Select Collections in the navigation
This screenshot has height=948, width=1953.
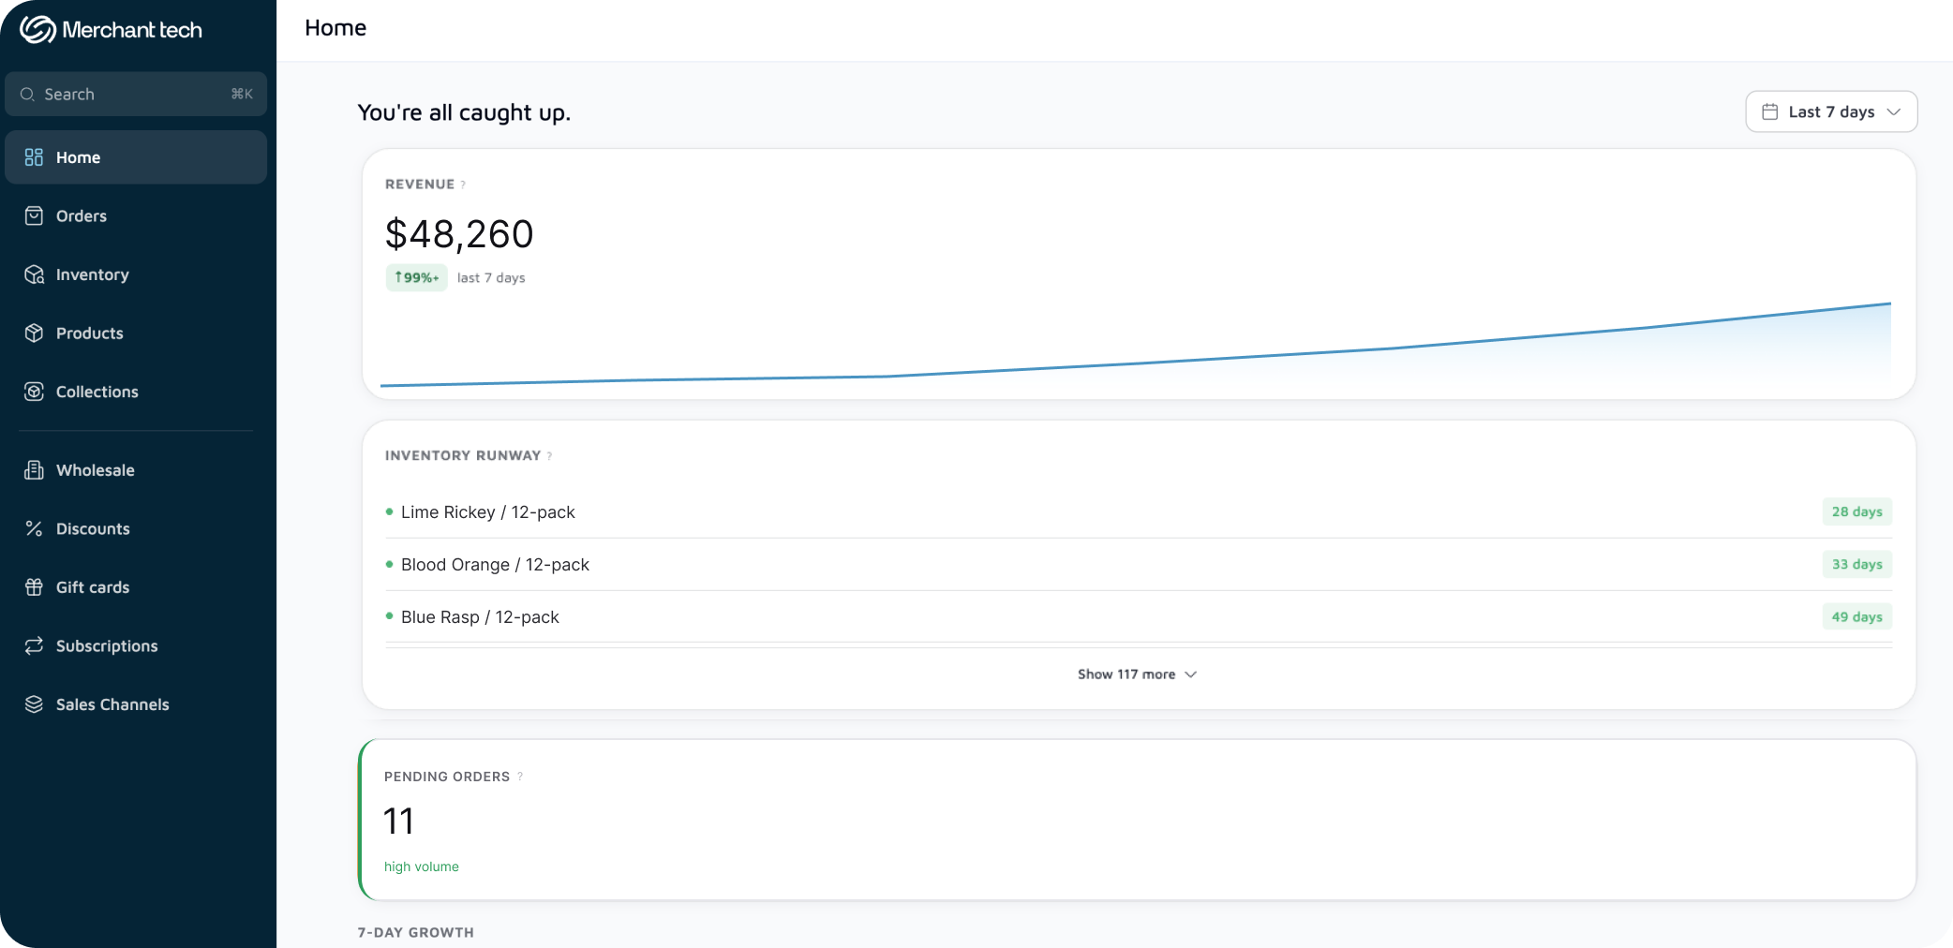(136, 392)
